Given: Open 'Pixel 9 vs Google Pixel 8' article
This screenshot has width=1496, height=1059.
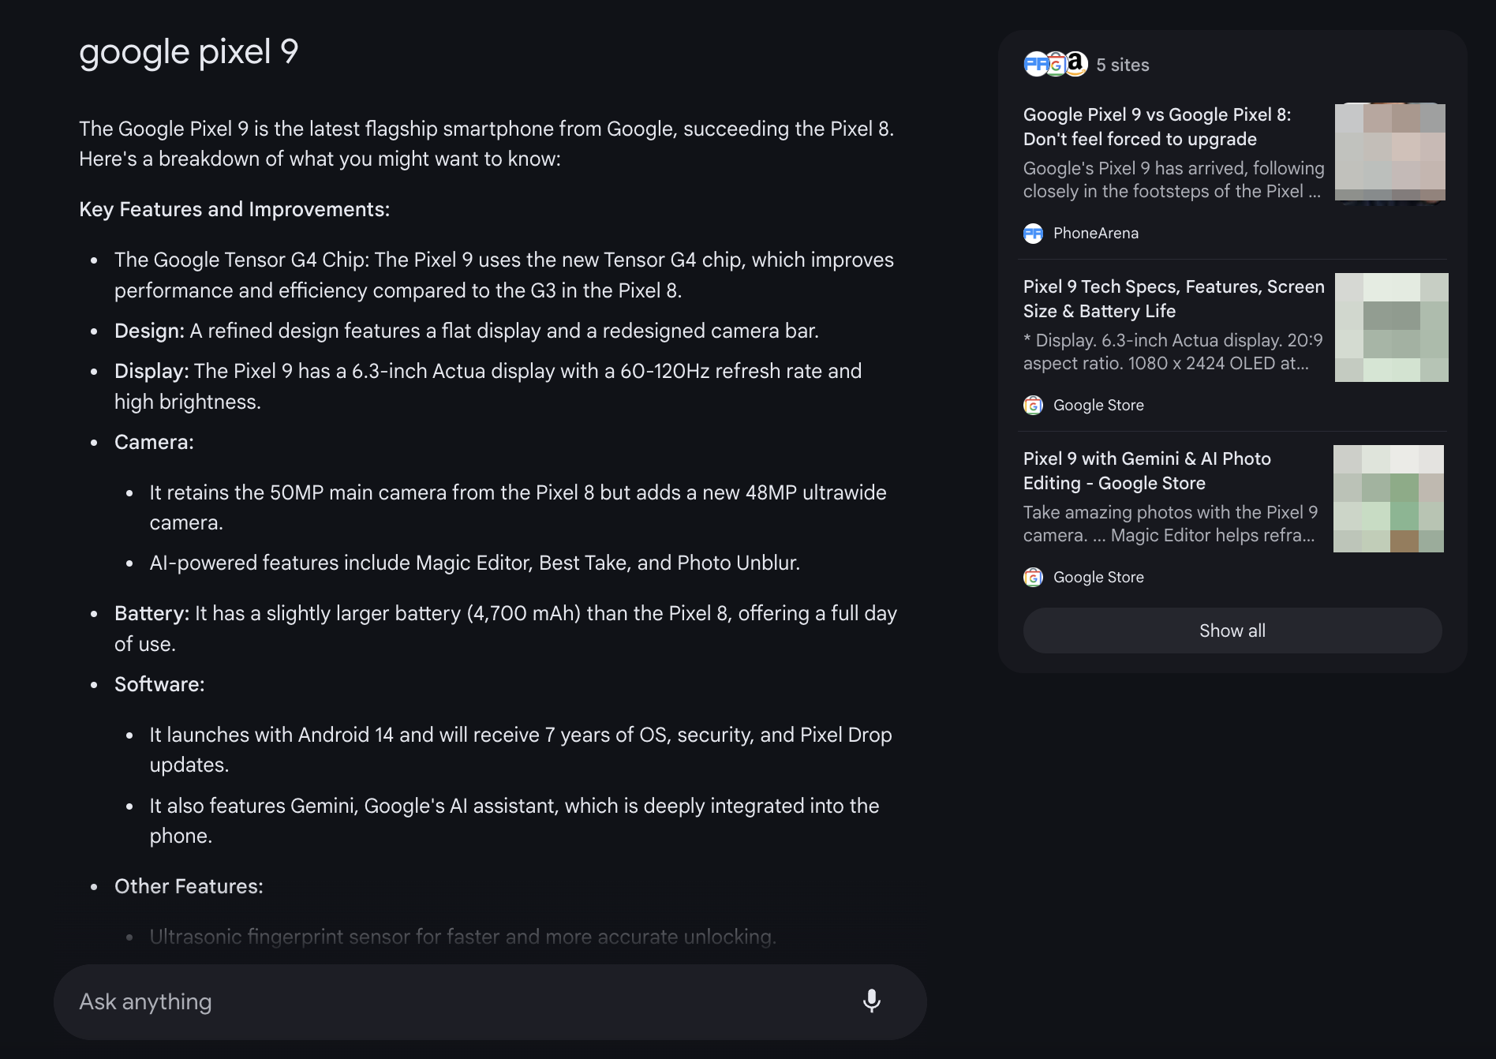Looking at the screenshot, I should click(1157, 127).
